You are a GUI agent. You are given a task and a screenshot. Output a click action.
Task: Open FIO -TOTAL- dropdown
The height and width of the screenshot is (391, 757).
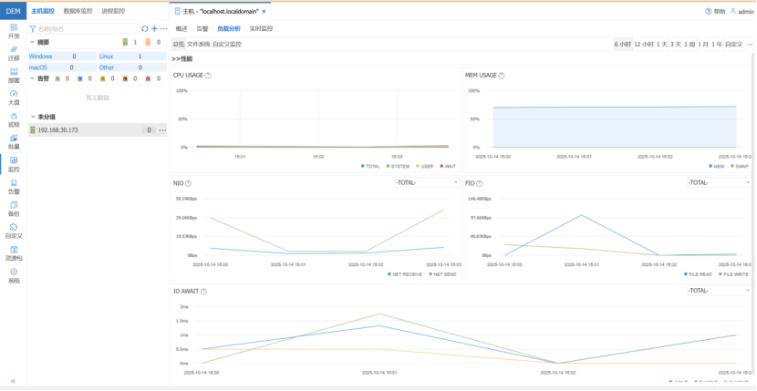(719, 182)
